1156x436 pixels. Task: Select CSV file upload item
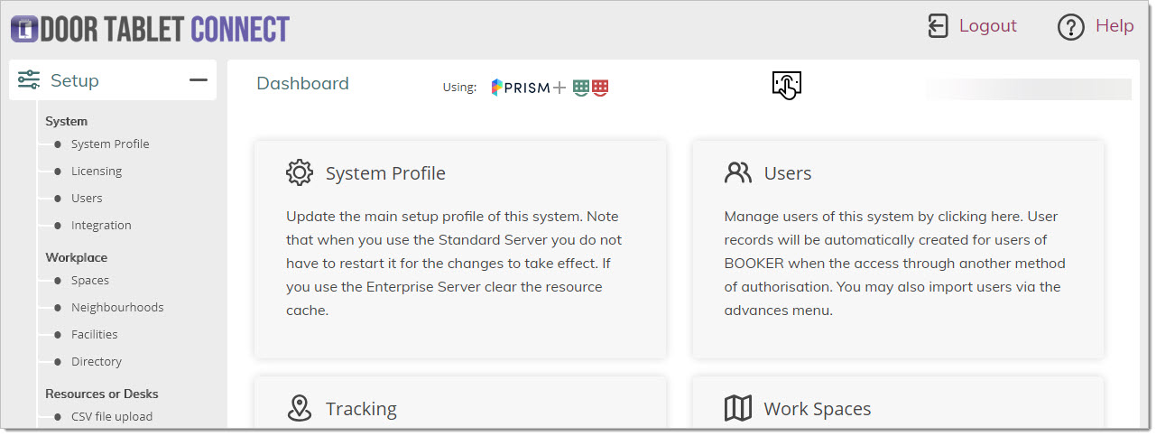click(112, 416)
